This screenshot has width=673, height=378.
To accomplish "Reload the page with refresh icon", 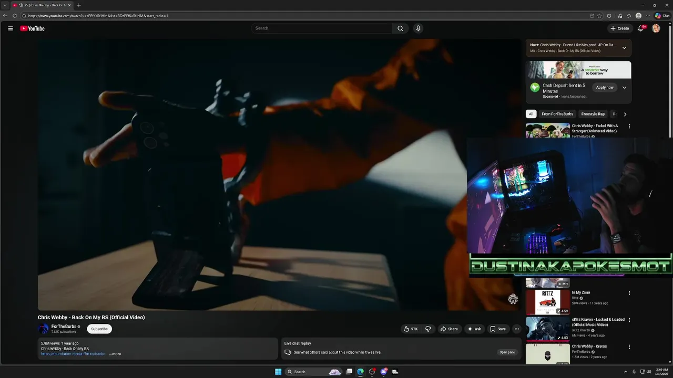I will pos(15,16).
